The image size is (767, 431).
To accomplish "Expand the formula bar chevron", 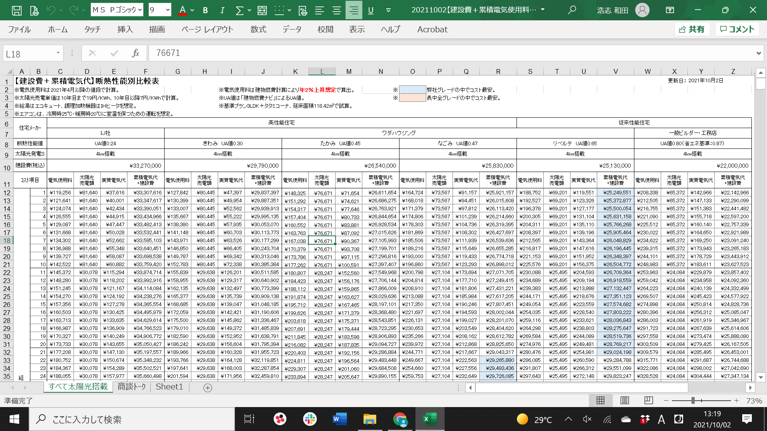I will pos(759,53).
